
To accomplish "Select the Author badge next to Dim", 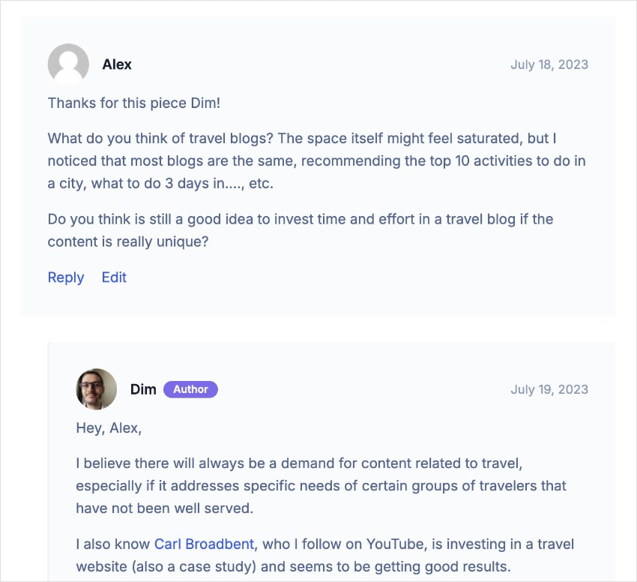I will click(190, 388).
